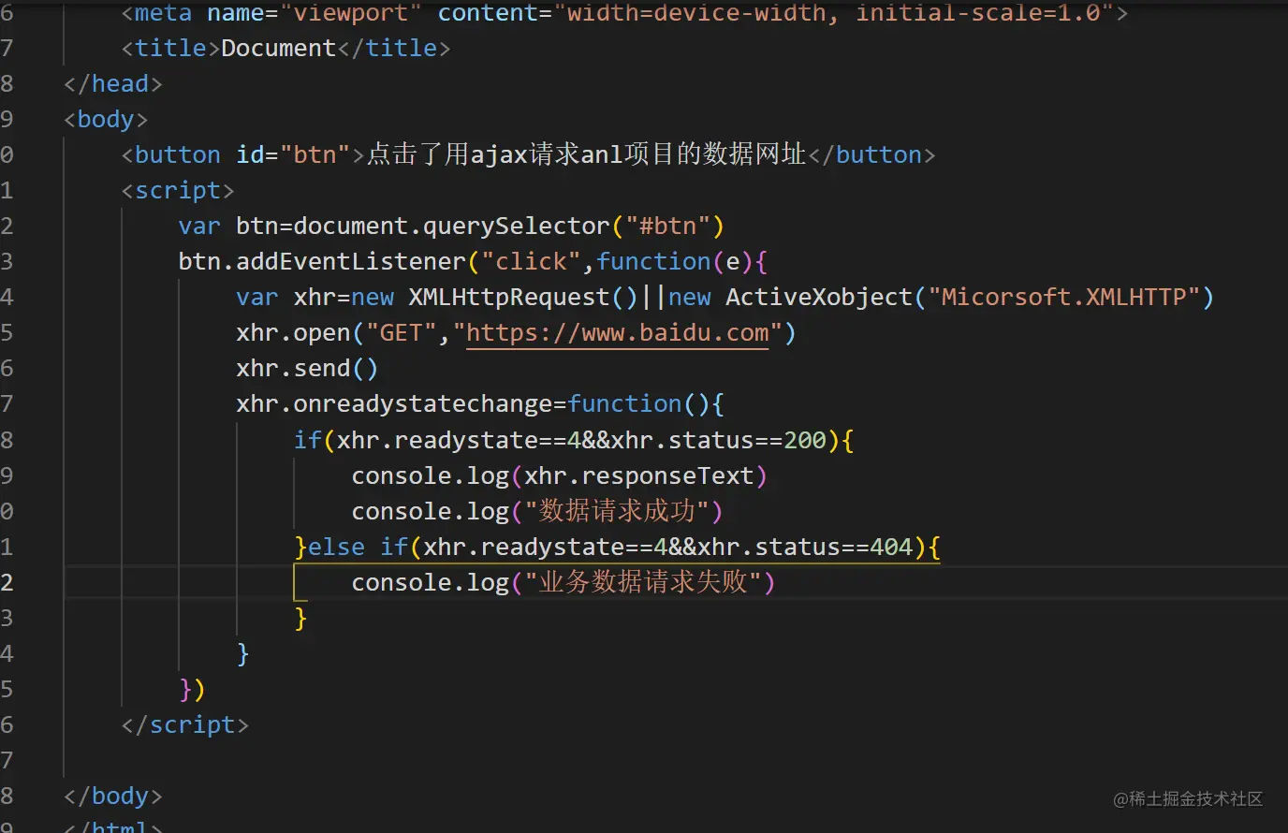Click the querySelector method name

tap(517, 226)
